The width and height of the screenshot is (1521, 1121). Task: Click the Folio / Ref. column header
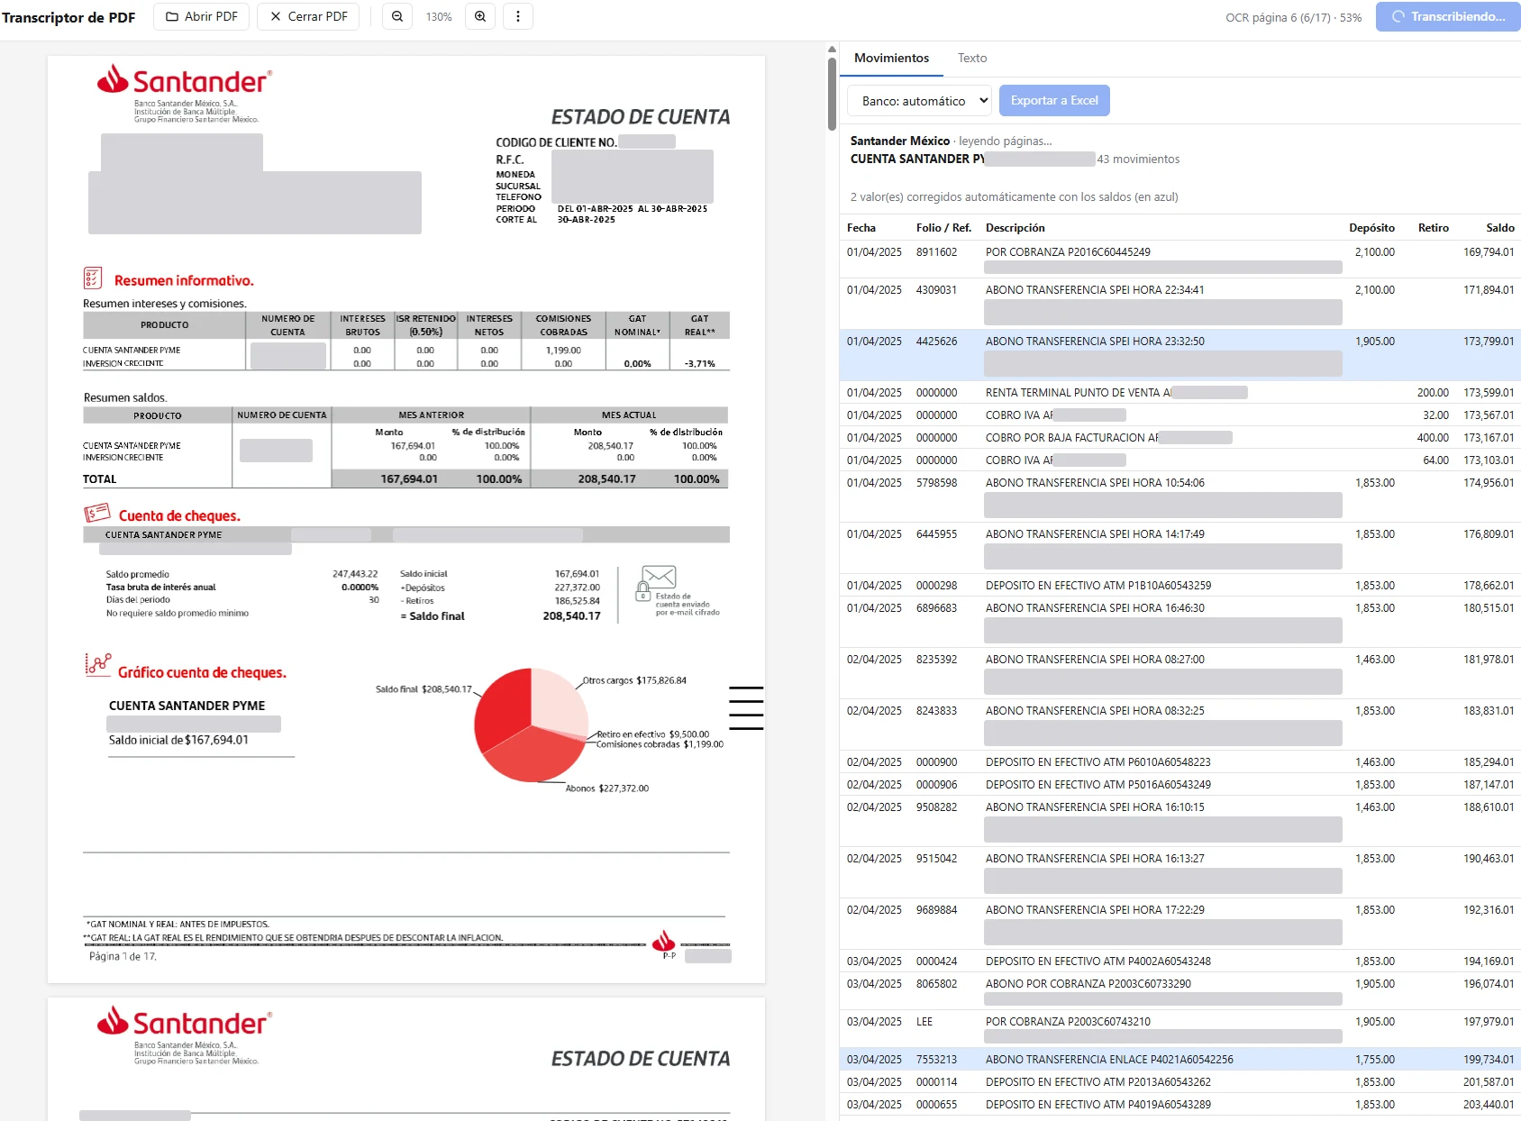[x=943, y=228]
